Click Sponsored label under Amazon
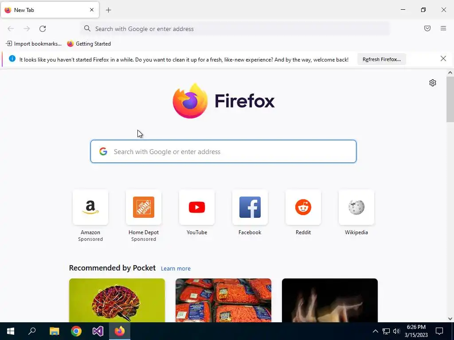The height and width of the screenshot is (340, 454). click(x=90, y=239)
